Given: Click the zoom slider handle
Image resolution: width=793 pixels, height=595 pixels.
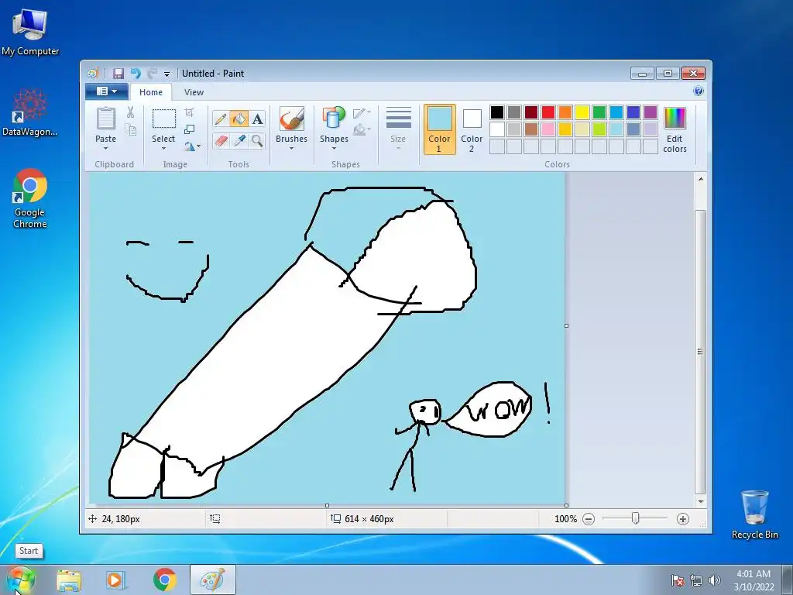Looking at the screenshot, I should (x=635, y=518).
